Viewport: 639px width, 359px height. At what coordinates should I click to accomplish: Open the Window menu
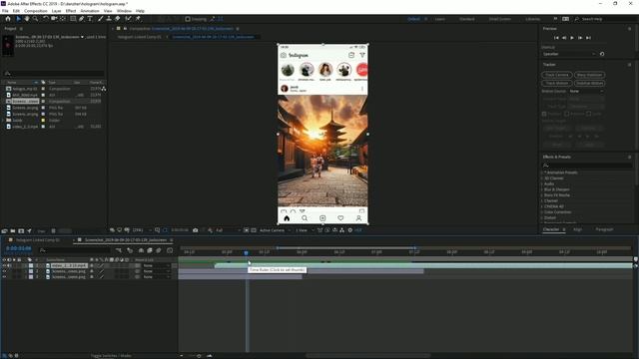pos(124,11)
